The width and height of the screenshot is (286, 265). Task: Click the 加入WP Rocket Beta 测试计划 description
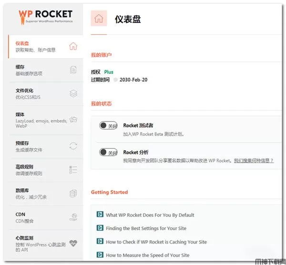coord(153,134)
